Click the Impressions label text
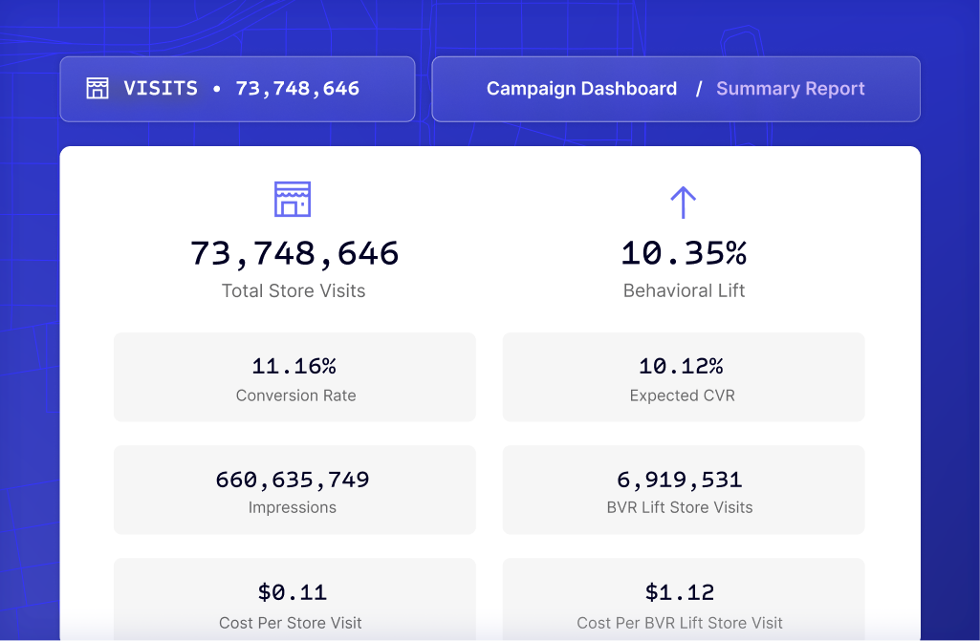The image size is (980, 641). click(x=292, y=507)
